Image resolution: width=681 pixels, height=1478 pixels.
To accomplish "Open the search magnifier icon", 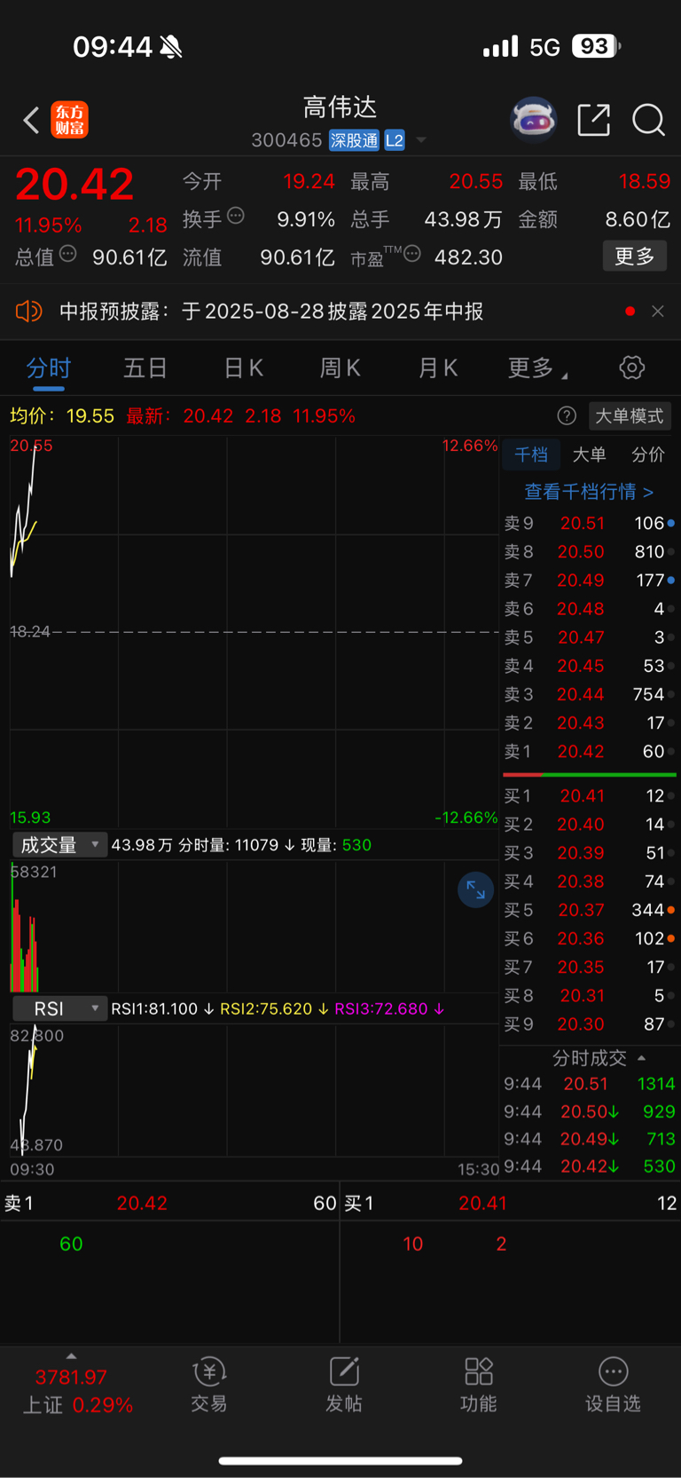I will point(648,119).
